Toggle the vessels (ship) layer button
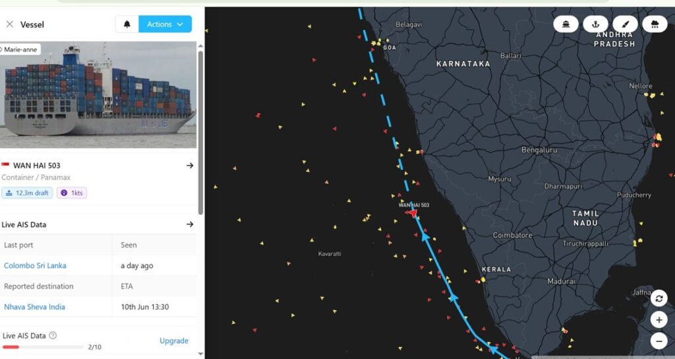 [566, 24]
